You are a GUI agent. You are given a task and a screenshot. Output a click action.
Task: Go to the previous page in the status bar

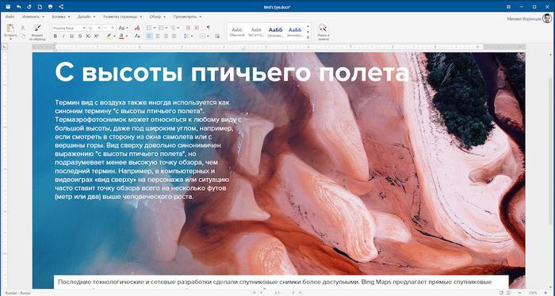[x=262, y=293]
